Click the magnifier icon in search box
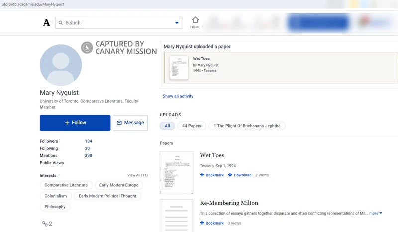 [x=61, y=23]
